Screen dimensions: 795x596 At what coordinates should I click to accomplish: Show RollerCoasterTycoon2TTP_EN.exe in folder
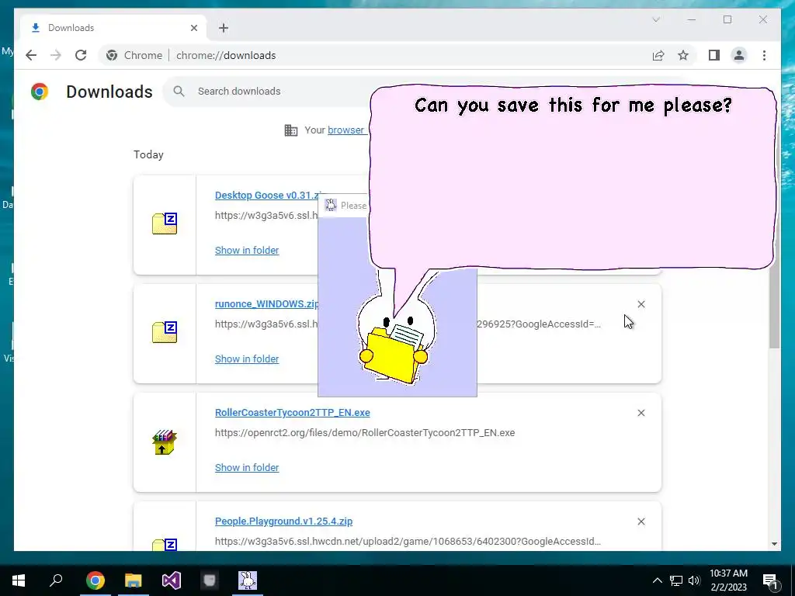(x=247, y=468)
